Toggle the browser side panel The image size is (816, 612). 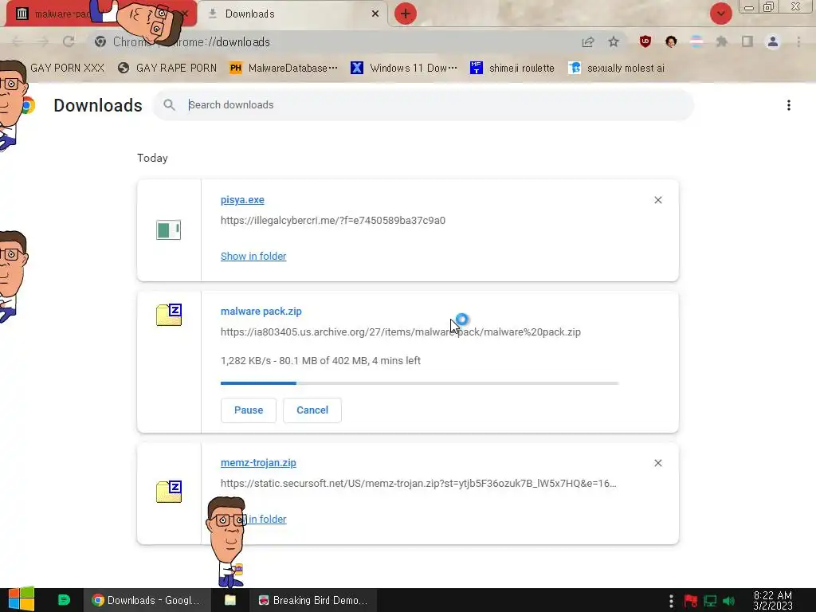[x=747, y=41]
